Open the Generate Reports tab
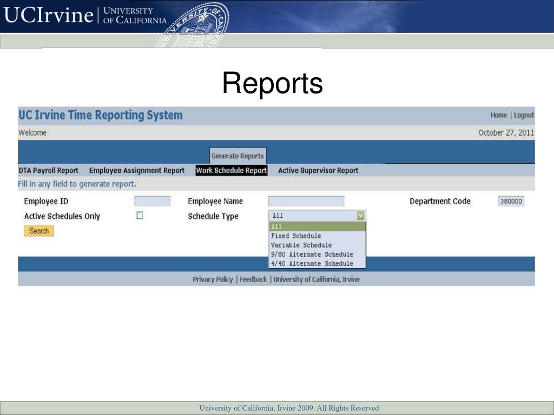This screenshot has width=554, height=415. tap(238, 156)
